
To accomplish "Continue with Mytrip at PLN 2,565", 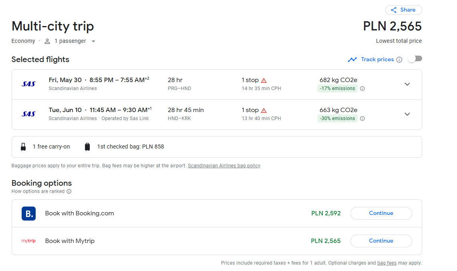I will pos(381,241).
